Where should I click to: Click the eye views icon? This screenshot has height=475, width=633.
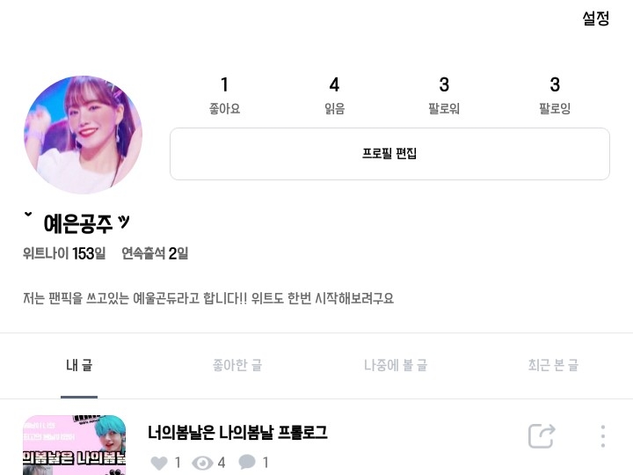point(202,463)
